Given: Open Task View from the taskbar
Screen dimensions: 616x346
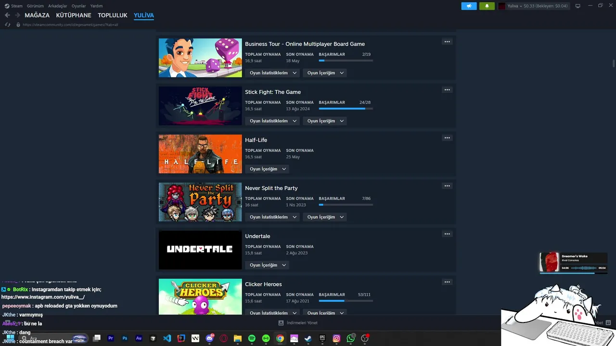Looking at the screenshot, I should click(x=97, y=338).
